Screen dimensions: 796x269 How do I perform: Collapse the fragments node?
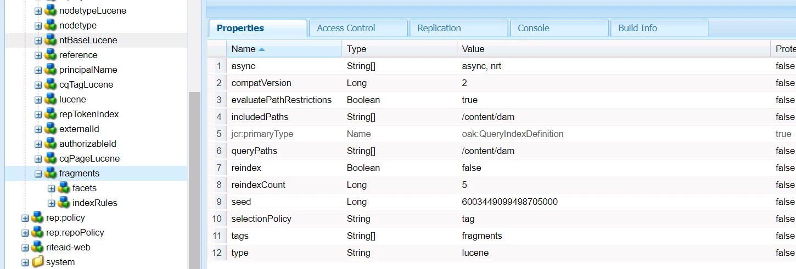point(38,174)
